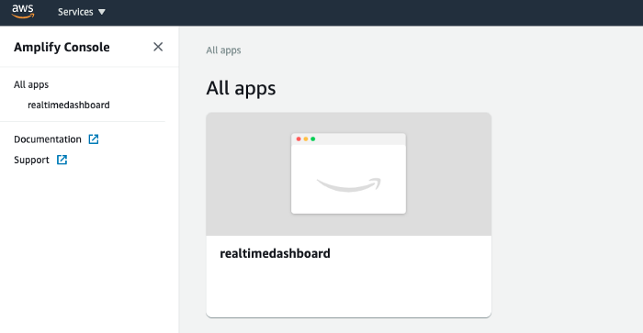
Task: Open realtimedashboard in sidebar navigation
Action: pyautogui.click(x=69, y=105)
